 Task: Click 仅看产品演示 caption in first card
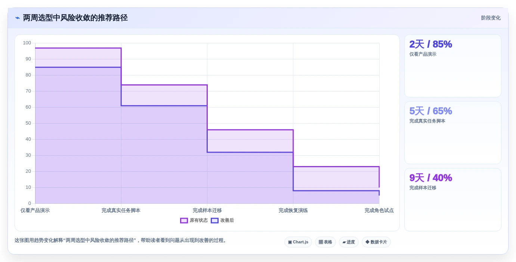(423, 54)
